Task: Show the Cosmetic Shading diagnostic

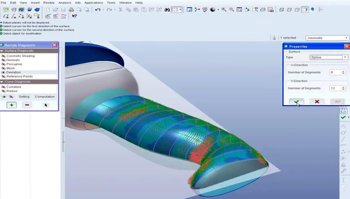Action: pyautogui.click(x=3, y=56)
